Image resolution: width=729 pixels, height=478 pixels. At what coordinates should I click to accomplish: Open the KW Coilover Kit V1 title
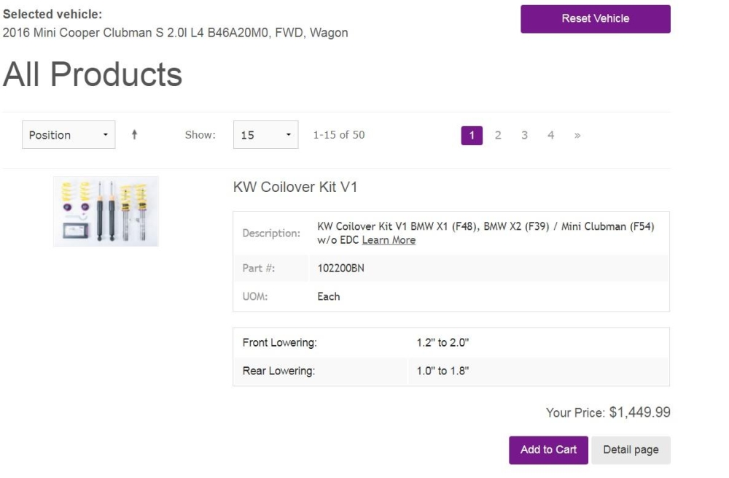[295, 187]
